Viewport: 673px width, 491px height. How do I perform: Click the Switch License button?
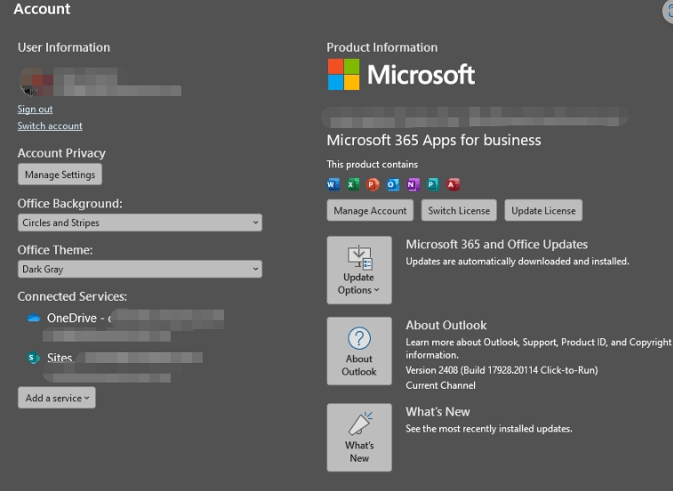(459, 211)
